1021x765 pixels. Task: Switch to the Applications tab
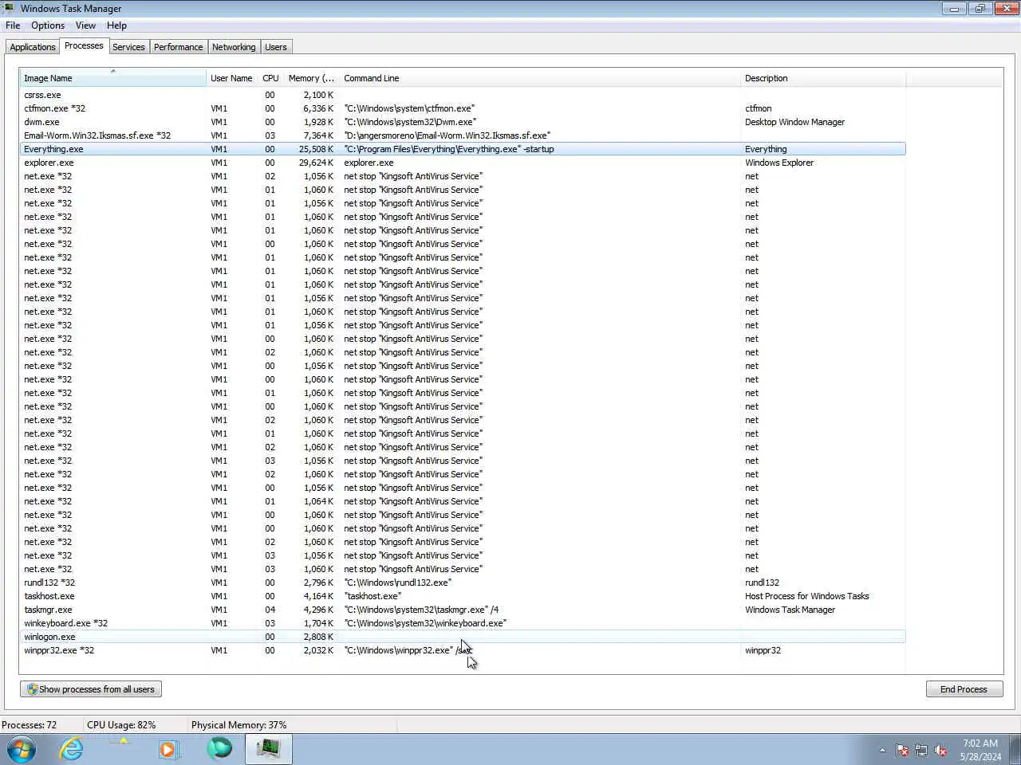coord(33,47)
